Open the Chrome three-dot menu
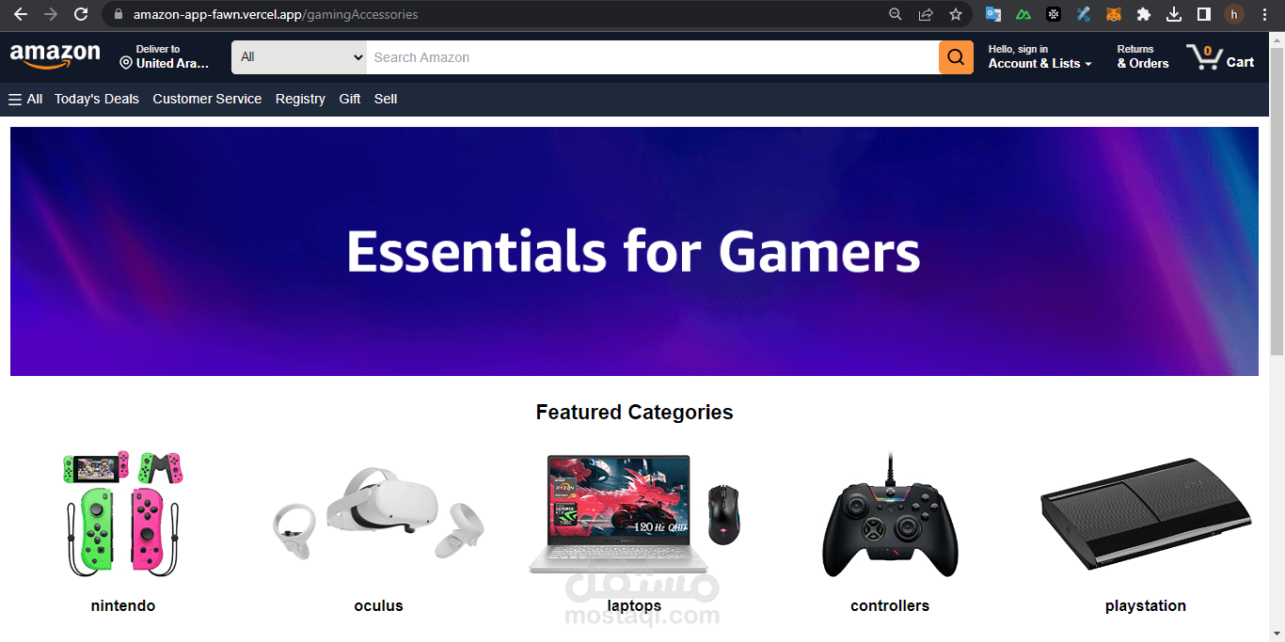 1264,14
